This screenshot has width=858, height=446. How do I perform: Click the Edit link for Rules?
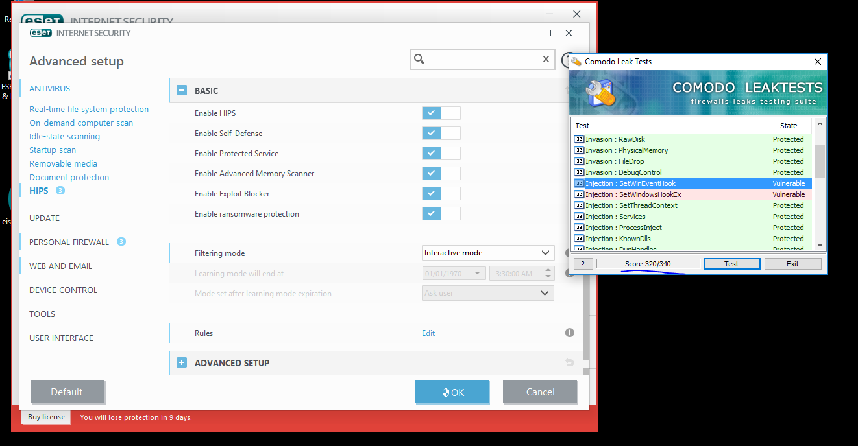pos(428,333)
